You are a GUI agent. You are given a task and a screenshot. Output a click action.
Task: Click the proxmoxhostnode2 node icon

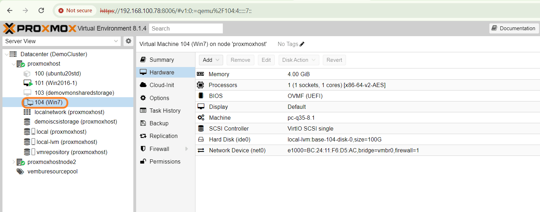pos(21,162)
